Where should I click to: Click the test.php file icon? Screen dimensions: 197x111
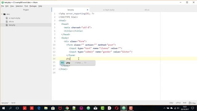[x=7, y=25]
